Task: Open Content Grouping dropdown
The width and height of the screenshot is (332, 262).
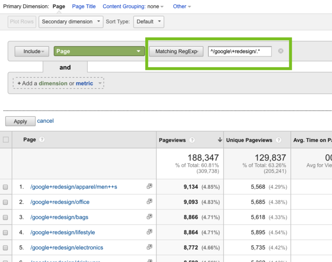Action: click(133, 7)
